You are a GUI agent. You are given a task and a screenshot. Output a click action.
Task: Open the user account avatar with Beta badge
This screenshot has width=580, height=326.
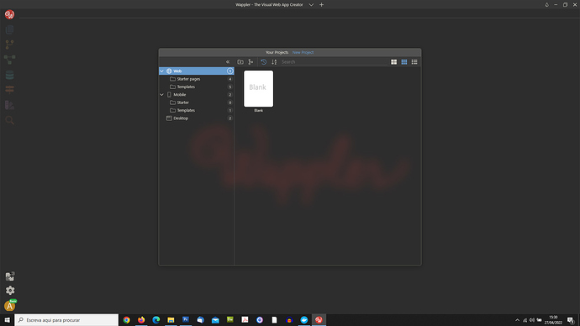pos(10,306)
